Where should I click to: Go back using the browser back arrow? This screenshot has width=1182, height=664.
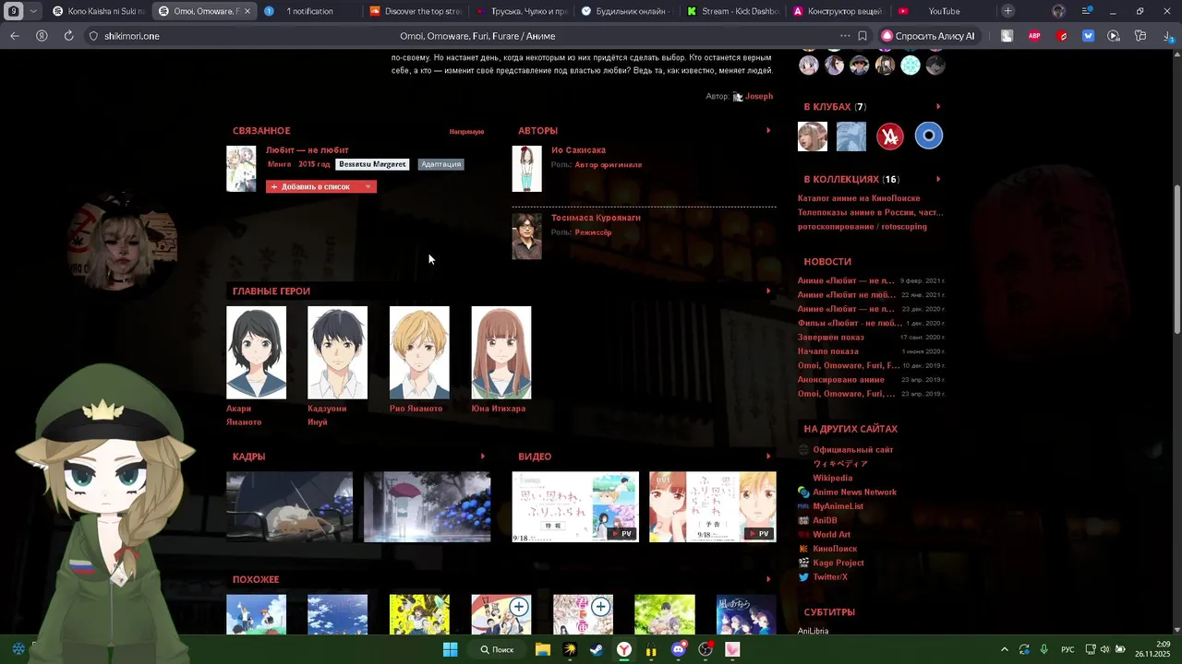(15, 36)
